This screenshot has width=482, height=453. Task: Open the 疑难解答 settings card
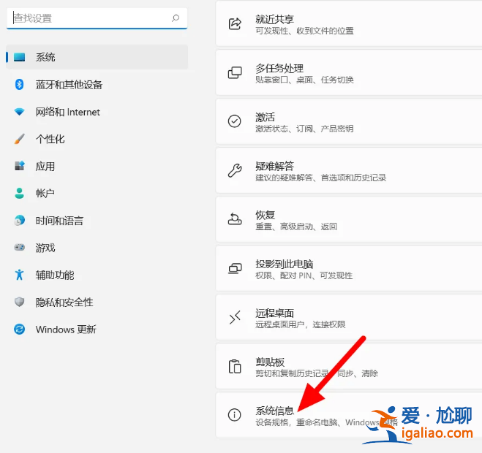click(x=349, y=170)
